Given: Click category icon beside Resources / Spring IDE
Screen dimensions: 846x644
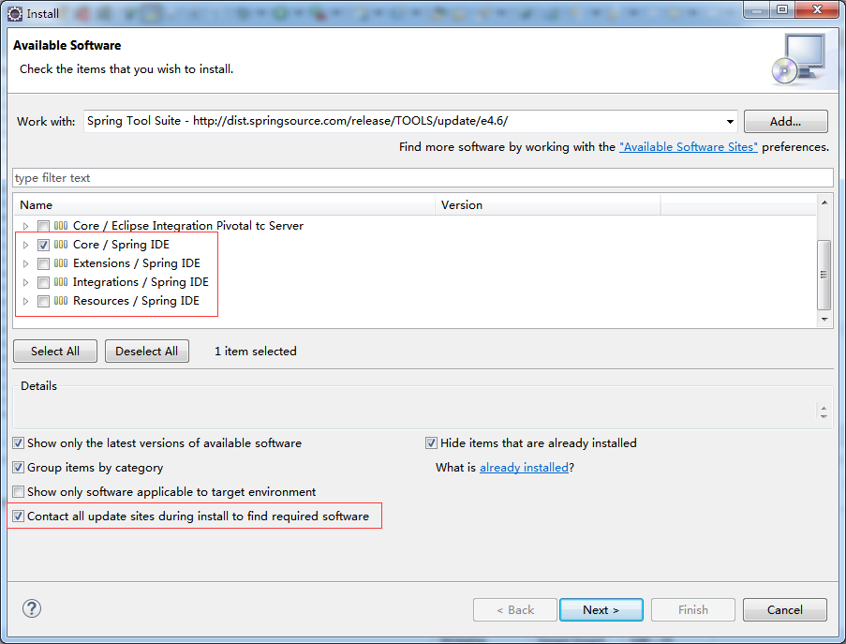Looking at the screenshot, I should [61, 301].
